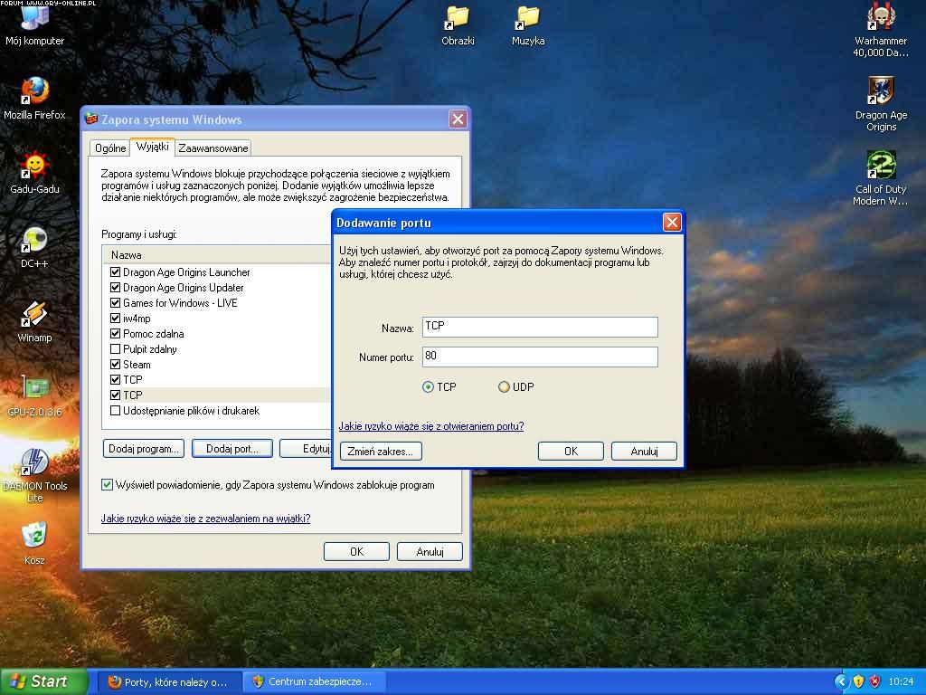
Task: Select the Winamp desktop icon
Action: click(x=34, y=314)
